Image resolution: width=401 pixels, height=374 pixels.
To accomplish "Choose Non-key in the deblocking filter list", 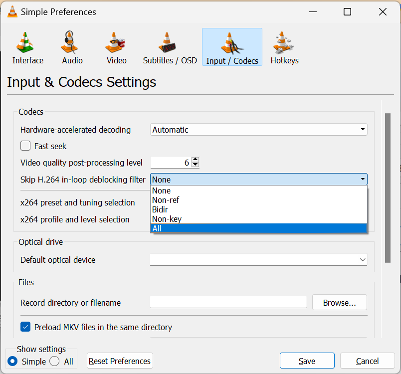I will 258,219.
